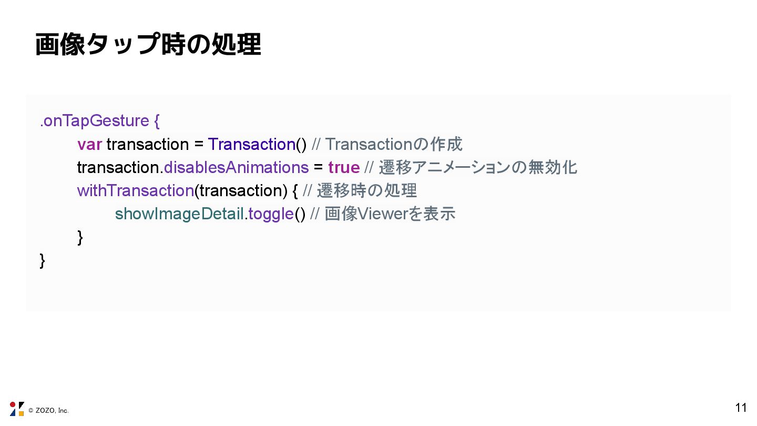Click the (transaction) argument in withTransaction

(241, 190)
